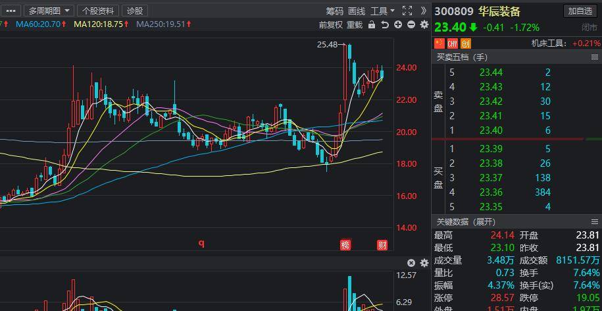Viewport: 602px width, 311px height.
Task: Click the undo arrow icon above the chart
Action: (385, 25)
